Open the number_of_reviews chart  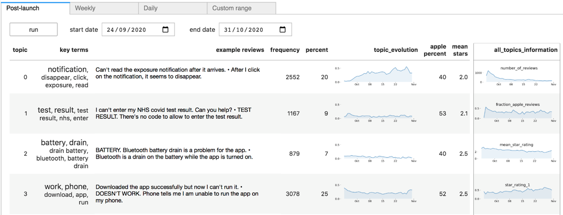(x=518, y=76)
